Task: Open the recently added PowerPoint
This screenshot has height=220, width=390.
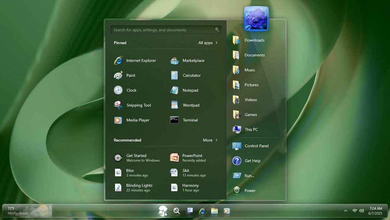Action: coord(188,158)
